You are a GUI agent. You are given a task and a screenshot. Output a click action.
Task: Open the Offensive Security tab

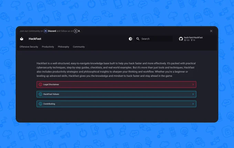tap(29, 47)
